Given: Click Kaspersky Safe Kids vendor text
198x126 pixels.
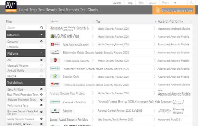Looking at the screenshot, I should click(74, 102).
